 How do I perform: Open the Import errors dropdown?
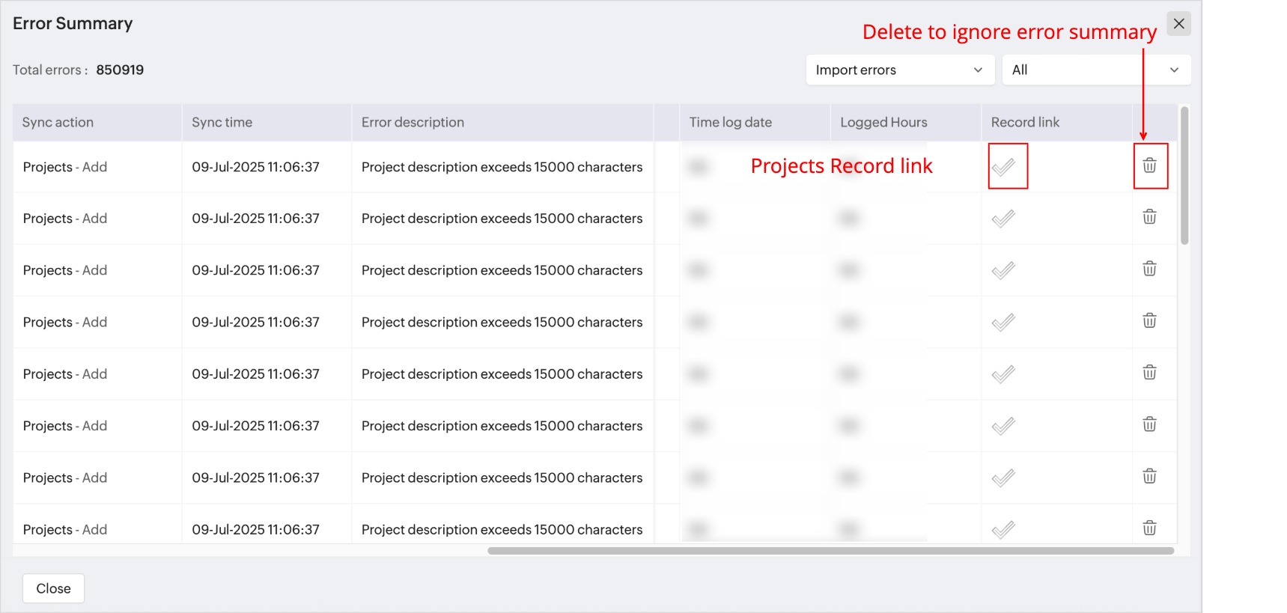click(x=899, y=70)
